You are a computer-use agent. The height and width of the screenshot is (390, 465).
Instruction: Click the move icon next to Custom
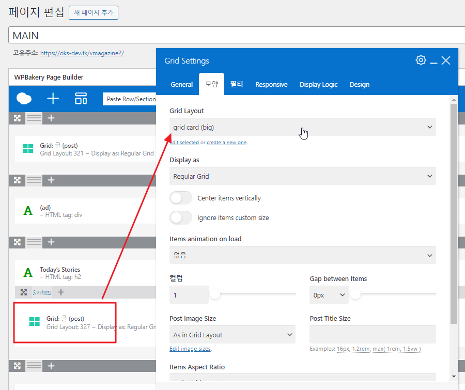pyautogui.click(x=24, y=292)
